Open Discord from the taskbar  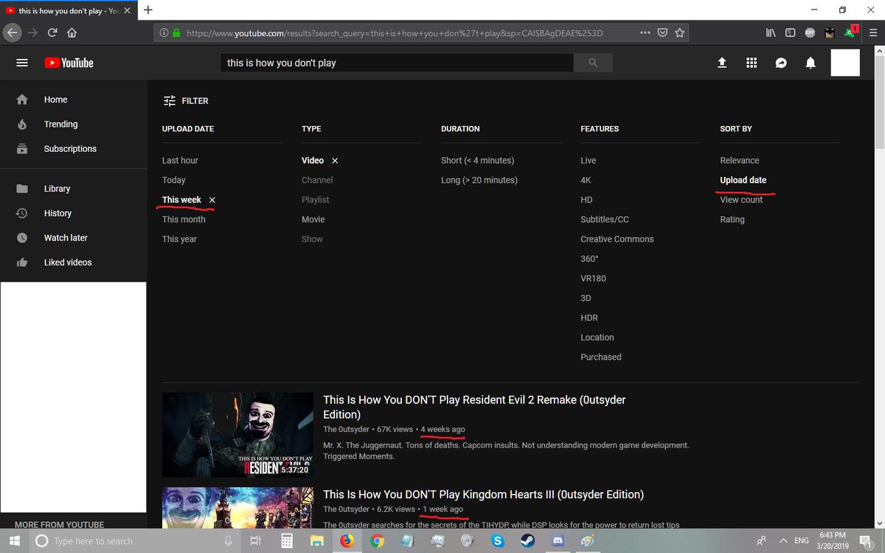click(558, 540)
